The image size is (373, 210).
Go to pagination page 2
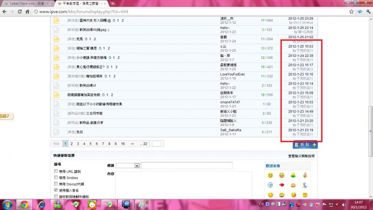point(72,144)
